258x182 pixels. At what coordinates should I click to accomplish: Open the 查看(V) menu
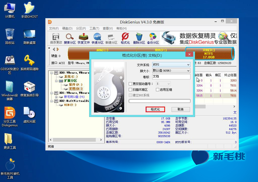pos(108,28)
